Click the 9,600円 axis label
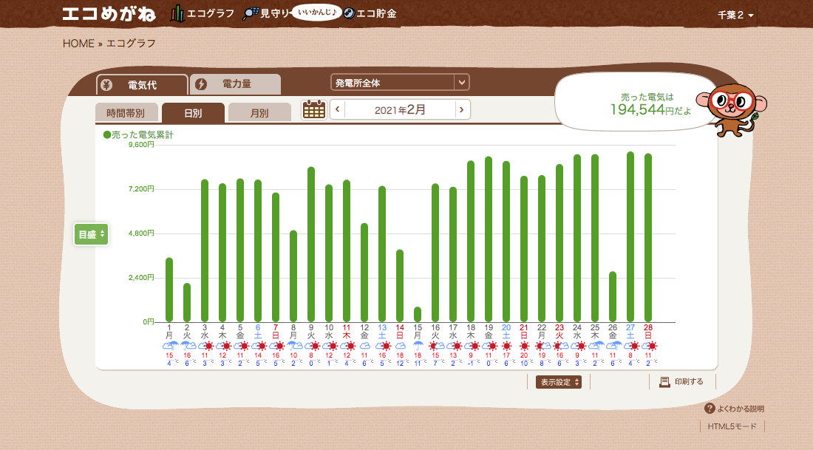Viewport: 813px width, 450px height. [x=142, y=145]
